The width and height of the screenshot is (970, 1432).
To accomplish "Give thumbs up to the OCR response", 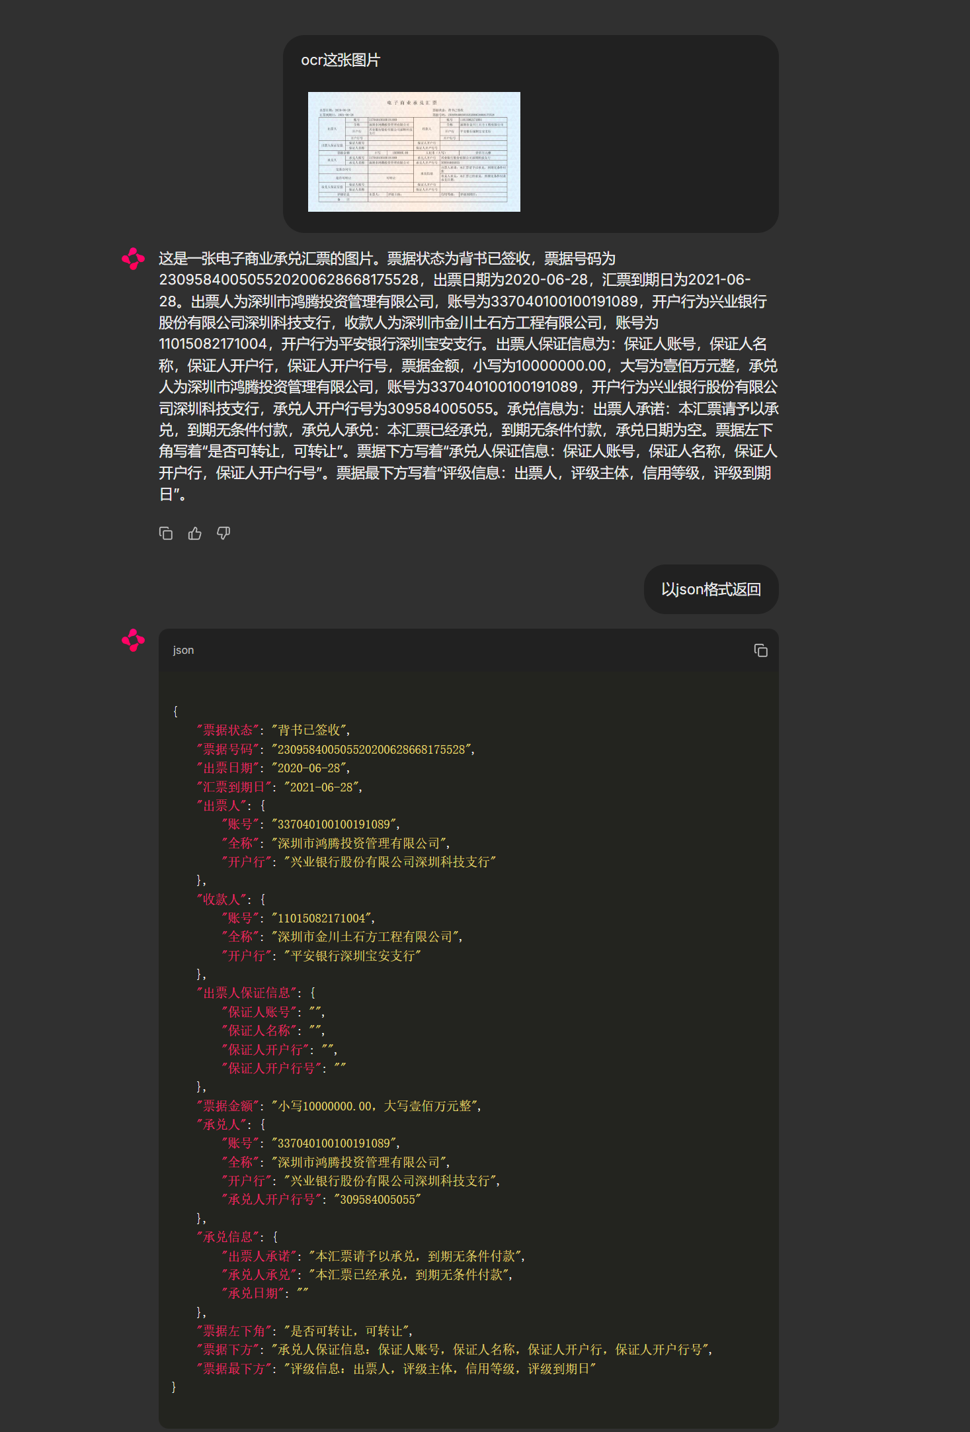I will [194, 533].
